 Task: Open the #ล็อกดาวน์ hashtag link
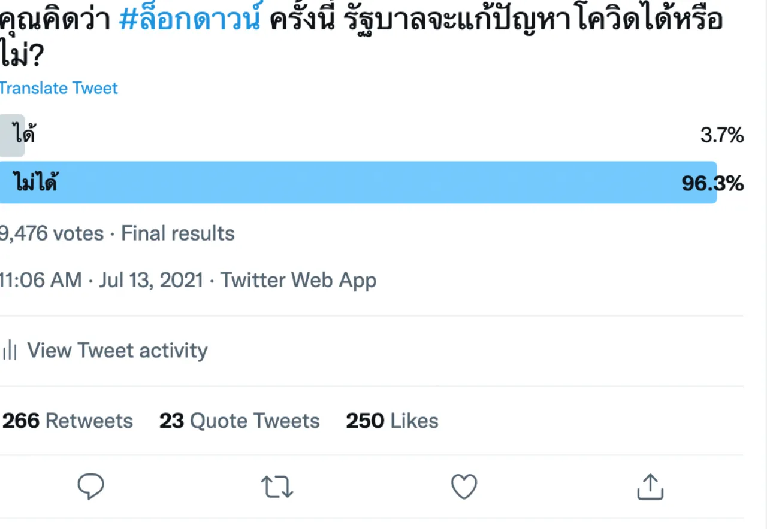(x=190, y=20)
